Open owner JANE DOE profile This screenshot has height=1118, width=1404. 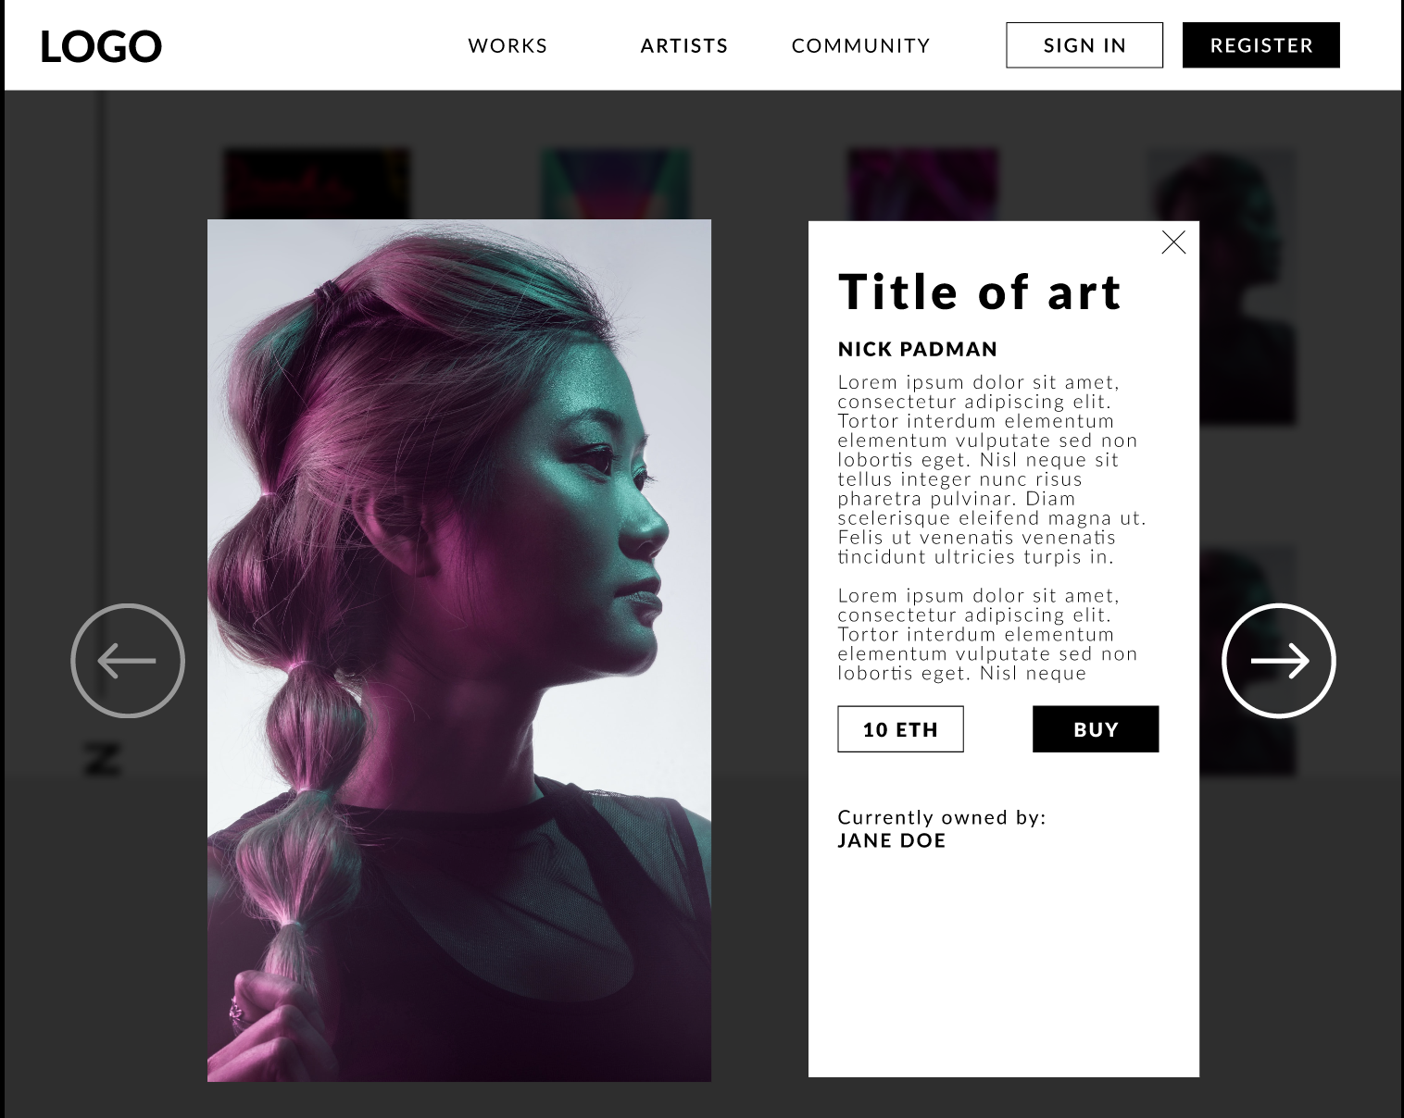pyautogui.click(x=892, y=840)
